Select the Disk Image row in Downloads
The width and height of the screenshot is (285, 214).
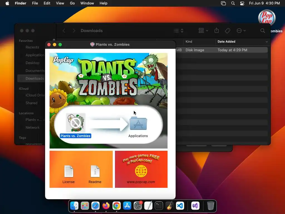pyautogui.click(x=222, y=50)
